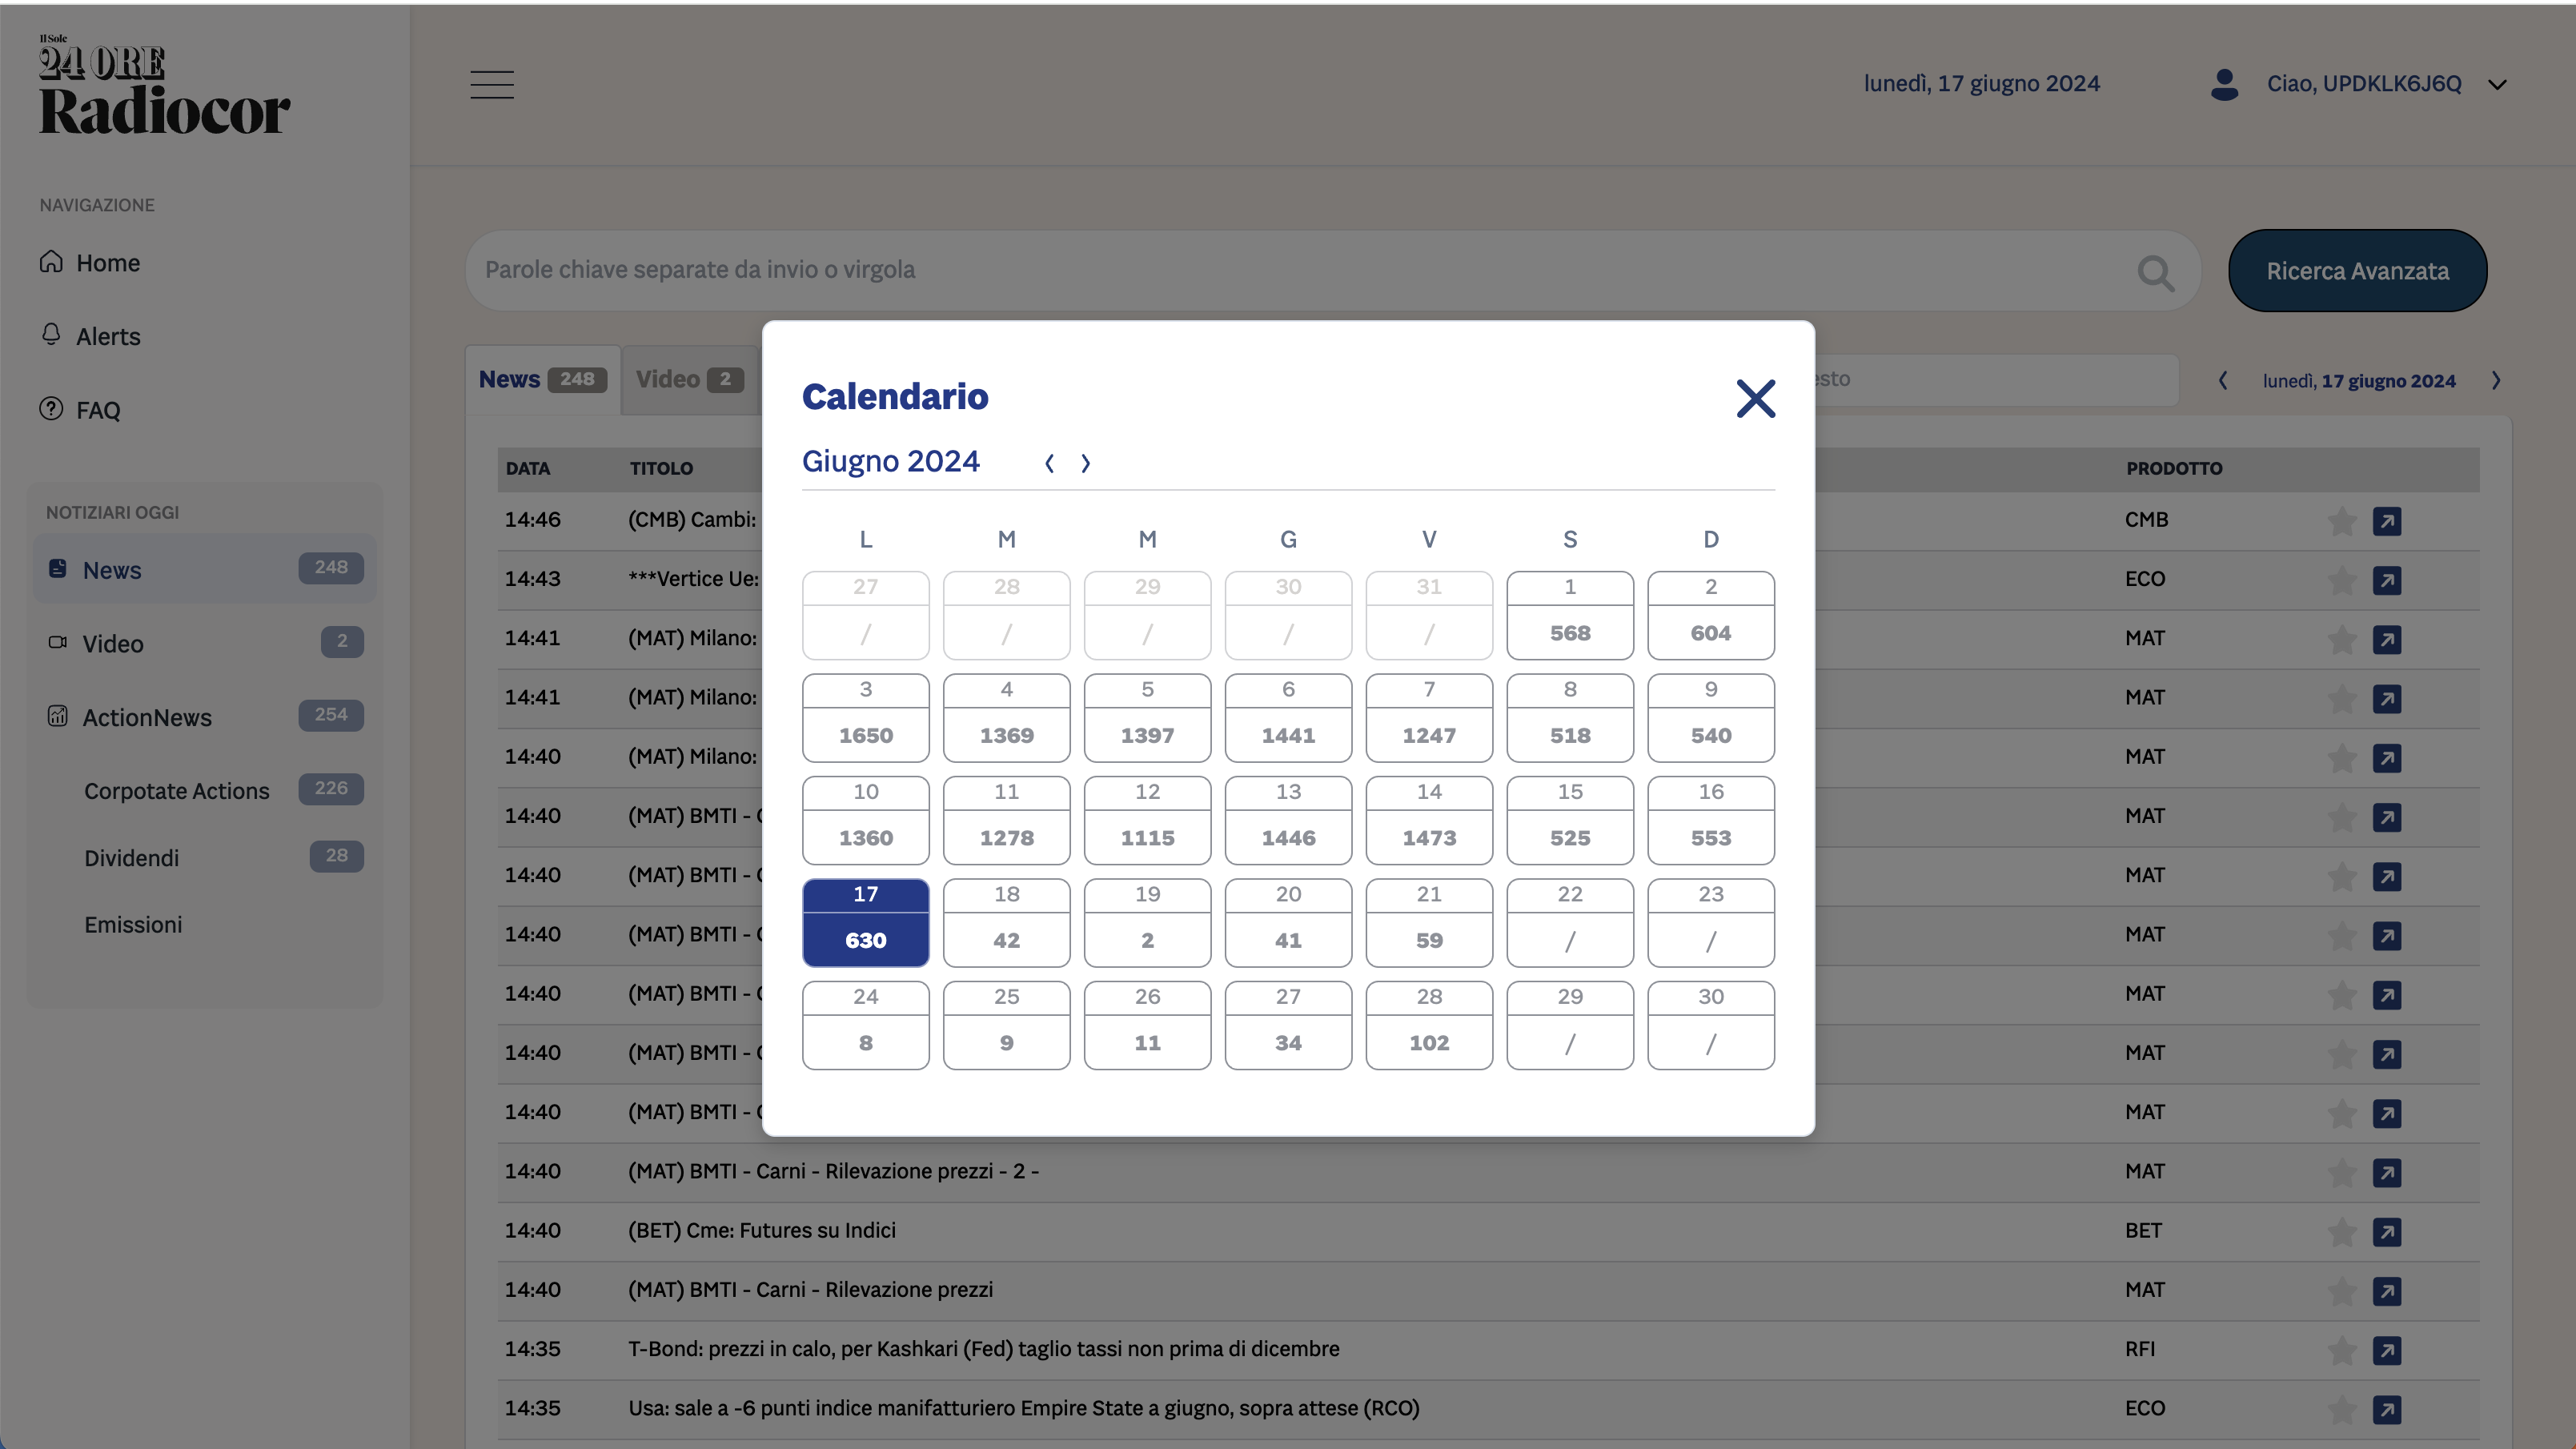Star the BET Cme Futures news item

2342,1232
